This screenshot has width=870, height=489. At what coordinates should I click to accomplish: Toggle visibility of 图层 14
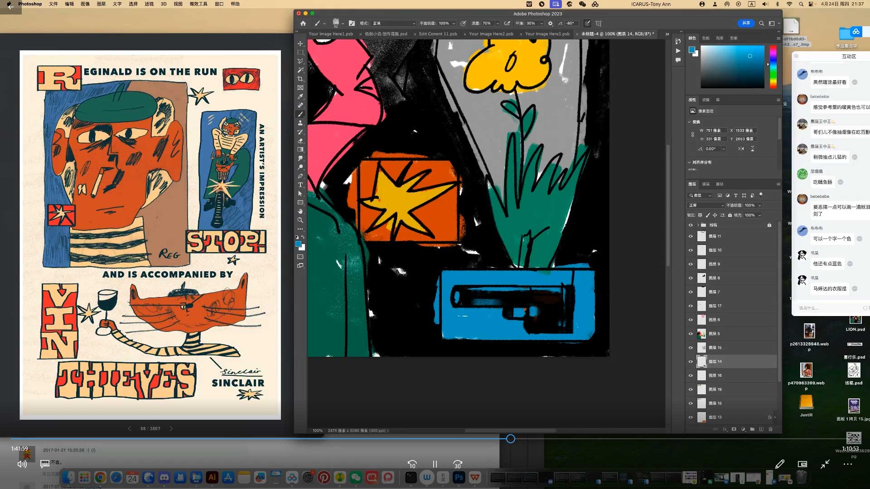691,362
